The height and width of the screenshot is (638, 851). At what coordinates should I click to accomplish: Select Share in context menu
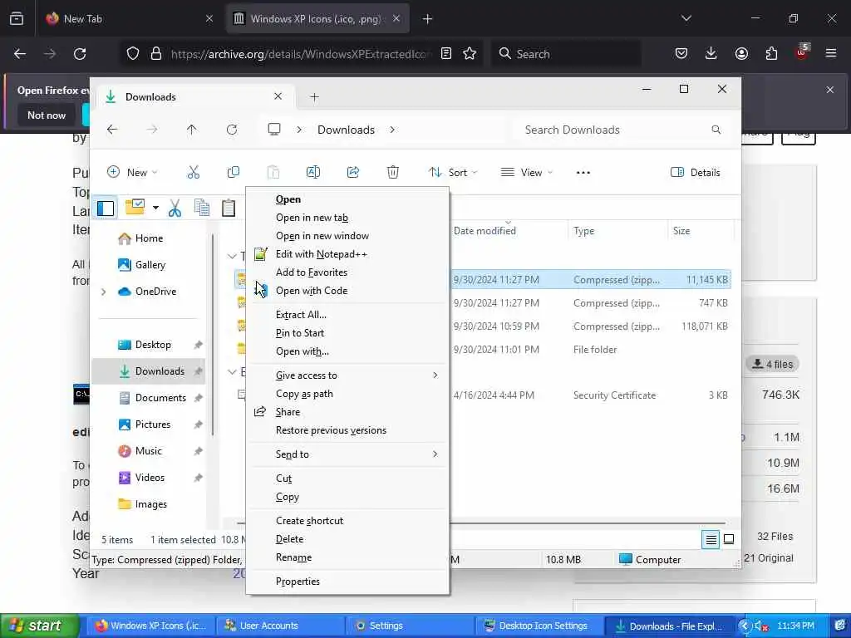coord(347,412)
